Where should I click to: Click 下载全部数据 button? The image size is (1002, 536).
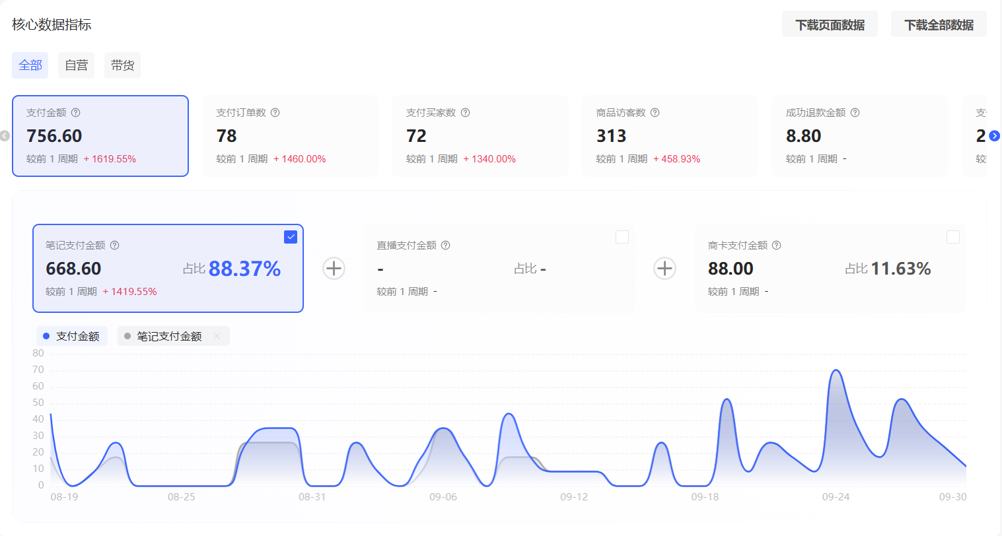point(939,24)
